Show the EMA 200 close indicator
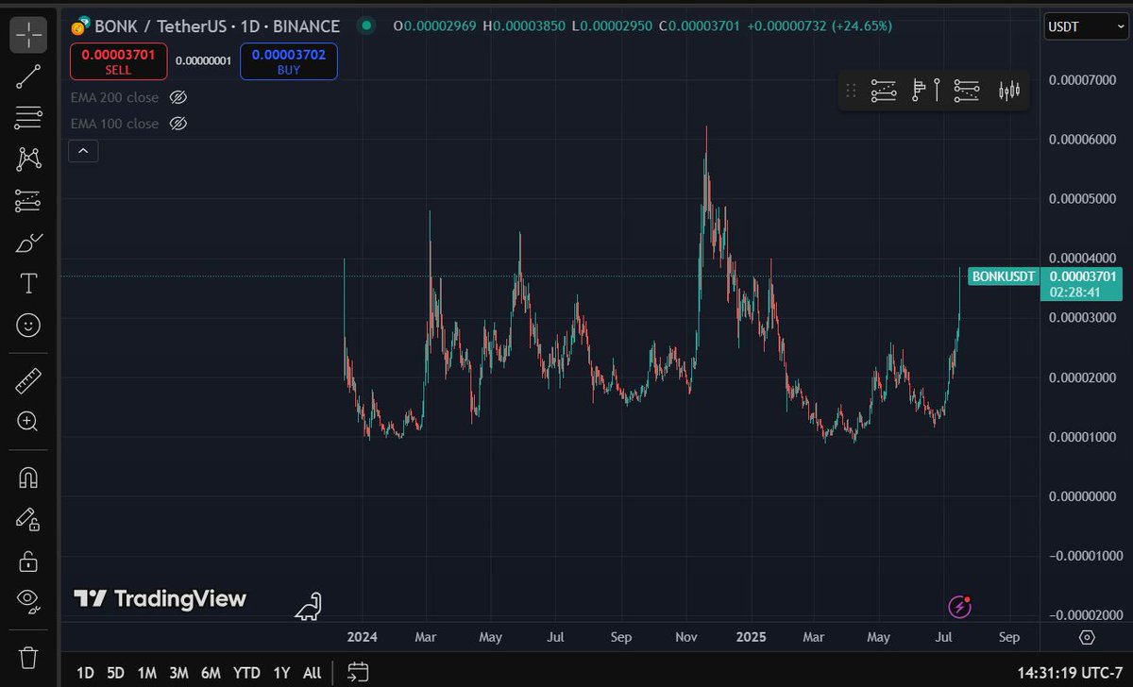This screenshot has height=687, width=1133. 178,97
